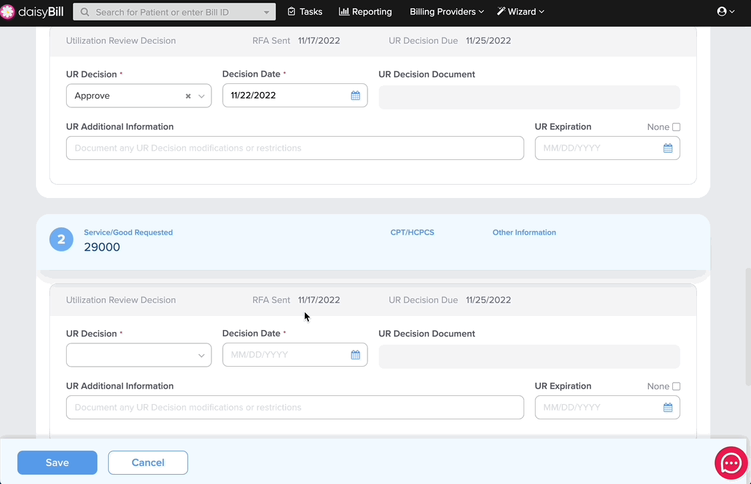This screenshot has width=751, height=484.
Task: Go to Tasks in top navigation
Action: [x=305, y=11]
